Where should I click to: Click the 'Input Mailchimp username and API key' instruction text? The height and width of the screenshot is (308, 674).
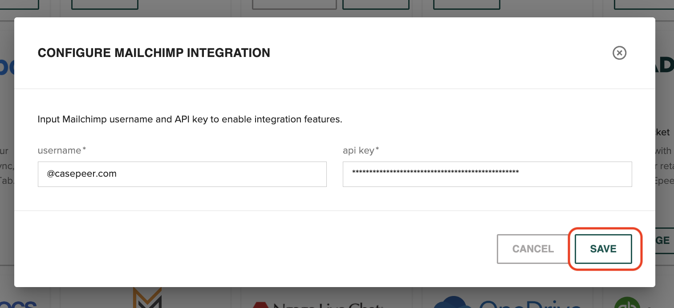[x=190, y=120]
